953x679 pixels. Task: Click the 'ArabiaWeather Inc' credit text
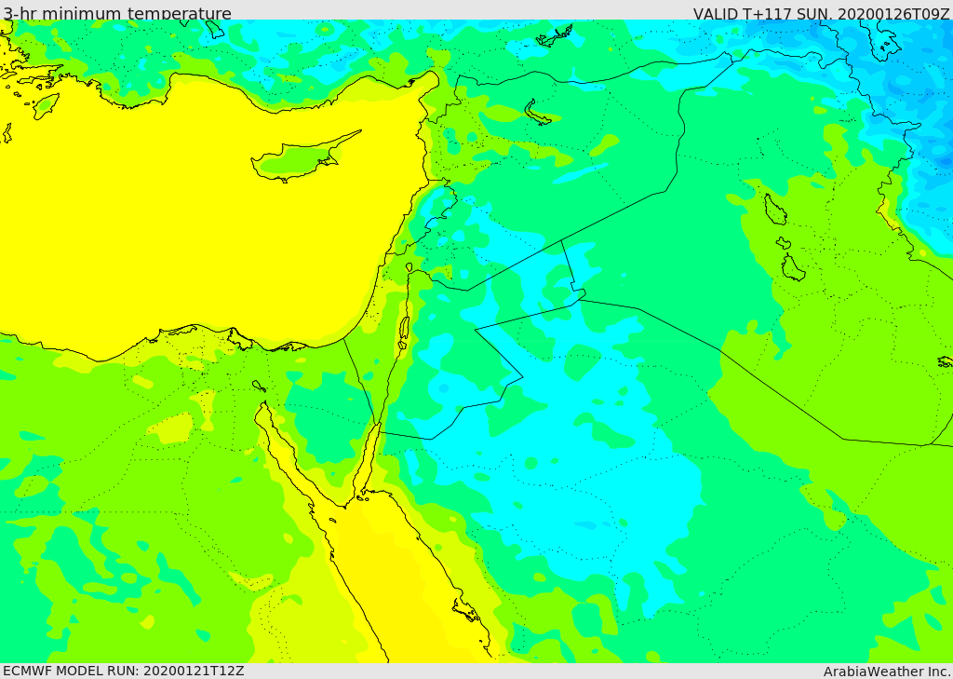tap(887, 672)
